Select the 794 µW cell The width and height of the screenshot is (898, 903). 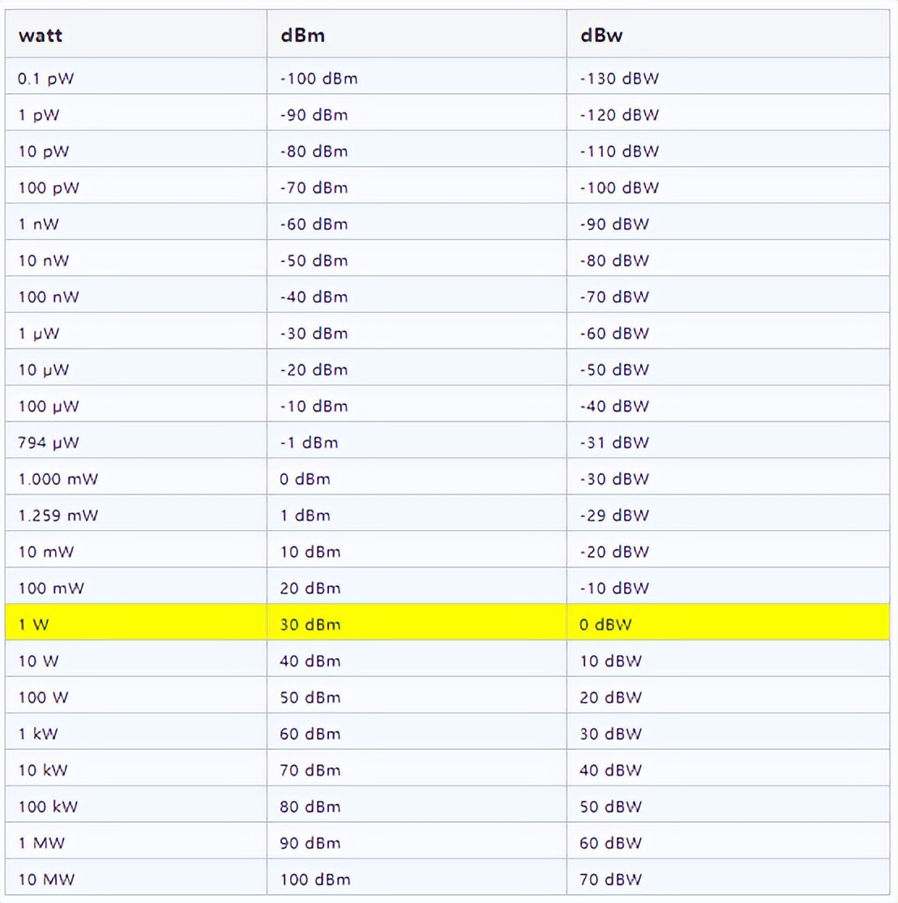[x=49, y=443]
